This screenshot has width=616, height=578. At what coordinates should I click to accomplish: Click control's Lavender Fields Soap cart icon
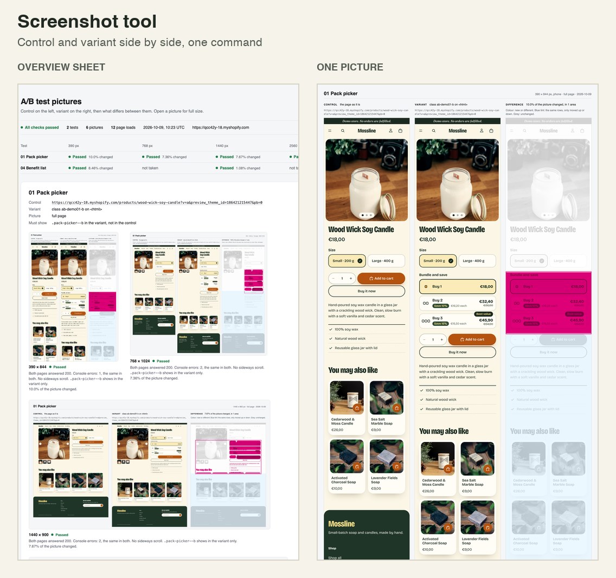coord(397,467)
